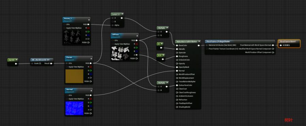Viewport: 306px width, 126px height.
Task: Click Pivot Painter Texture Coordinate (V2) input pin
Action: pos(207,49)
